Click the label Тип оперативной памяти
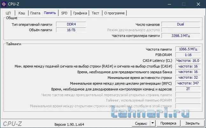Screen dimensions: 206x128 point(32,25)
